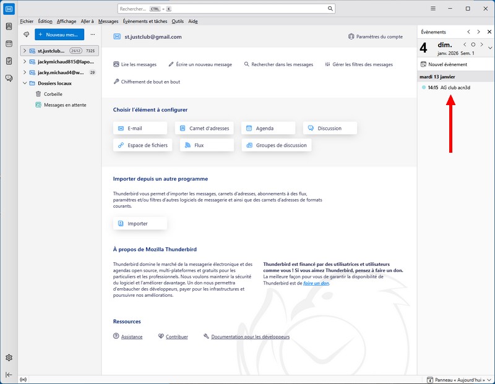Open the folder pane three-dots options menu

(93, 35)
